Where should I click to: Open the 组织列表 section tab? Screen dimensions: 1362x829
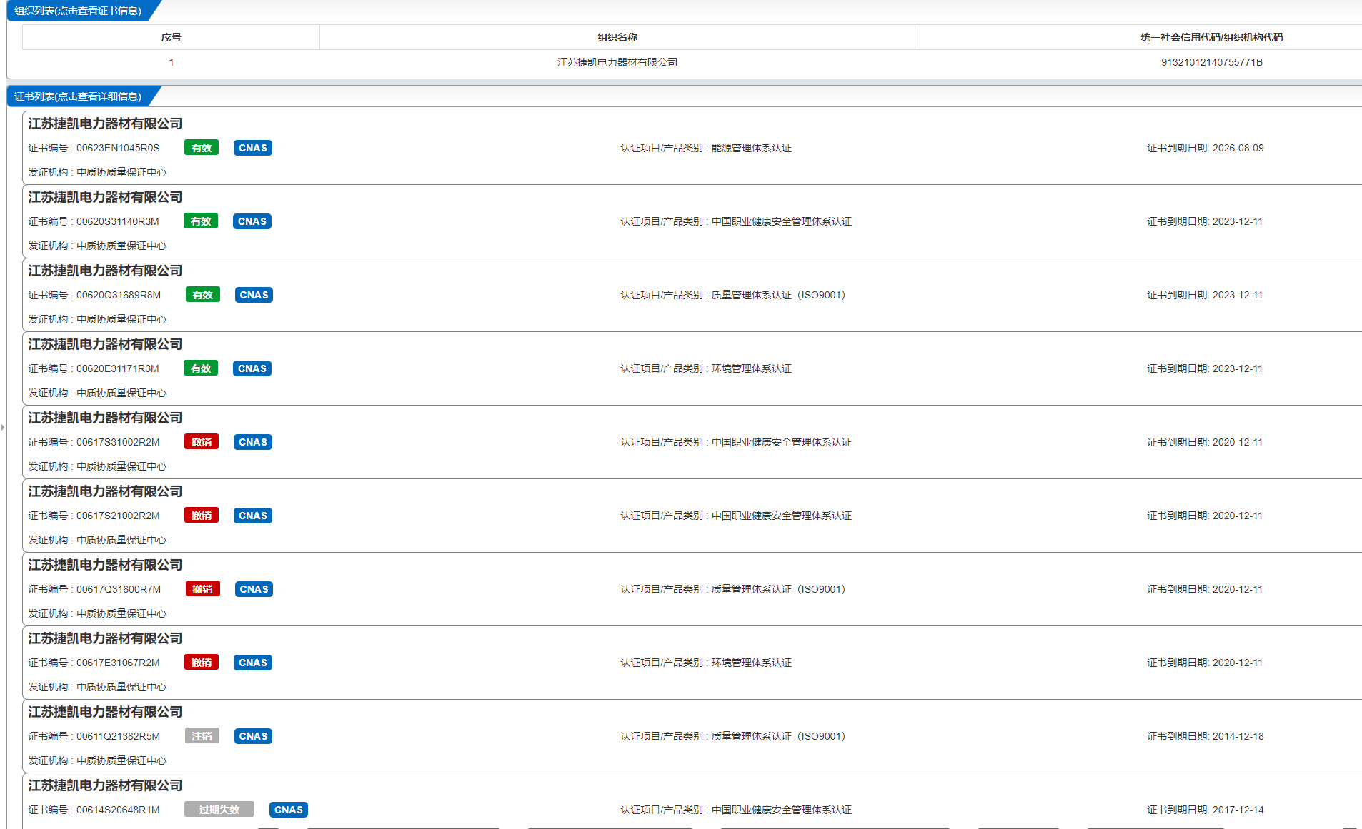[79, 11]
